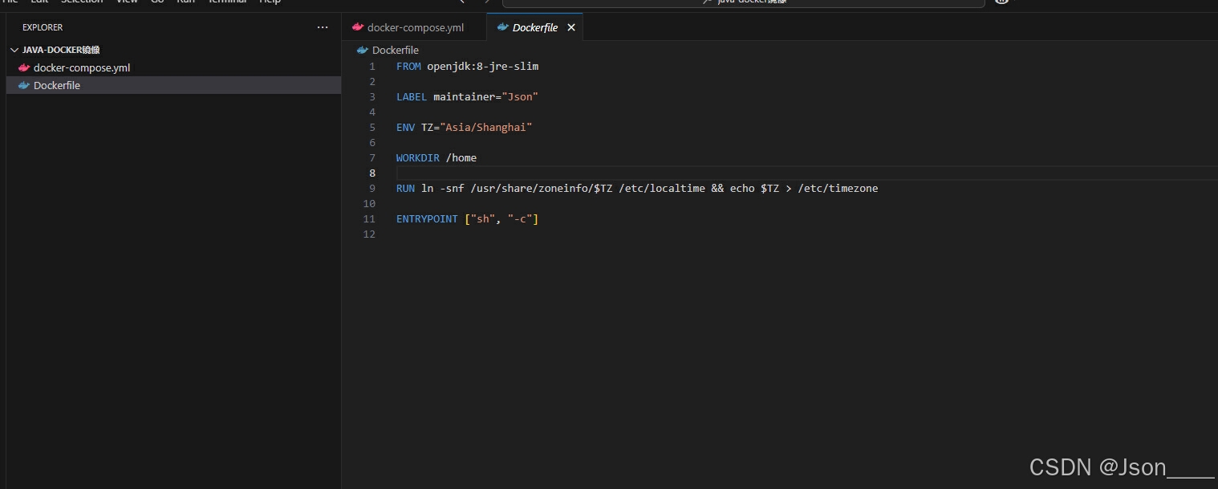Open the Dockerfile breadcrumb dropdown
Screen dimensions: 1218x489
click(x=395, y=50)
